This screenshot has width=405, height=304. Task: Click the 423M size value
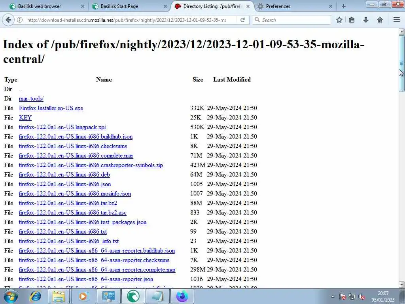198,165
